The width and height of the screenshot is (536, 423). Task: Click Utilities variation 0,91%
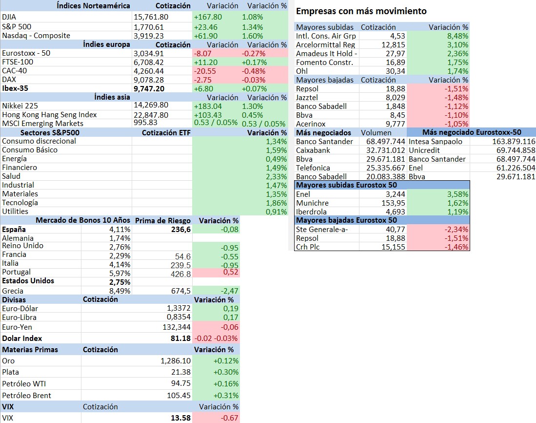pyautogui.click(x=276, y=211)
